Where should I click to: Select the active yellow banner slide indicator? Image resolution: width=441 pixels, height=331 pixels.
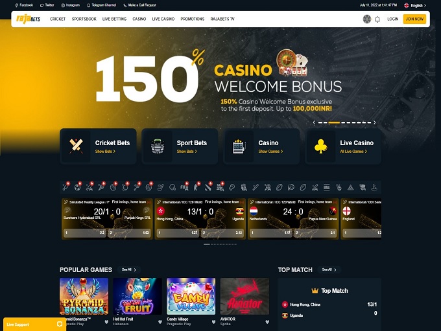click(334, 122)
